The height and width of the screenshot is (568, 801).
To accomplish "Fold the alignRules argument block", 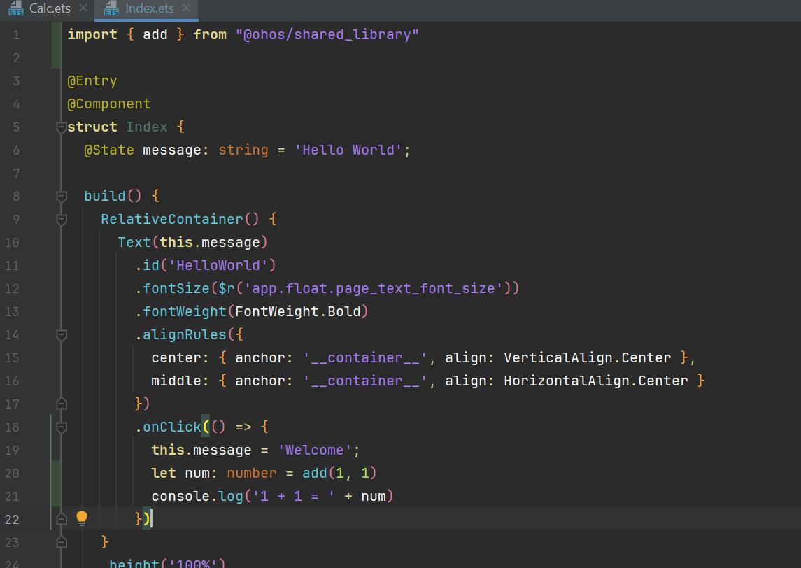I will [62, 335].
